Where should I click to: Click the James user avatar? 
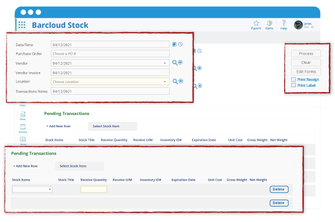click(x=298, y=25)
